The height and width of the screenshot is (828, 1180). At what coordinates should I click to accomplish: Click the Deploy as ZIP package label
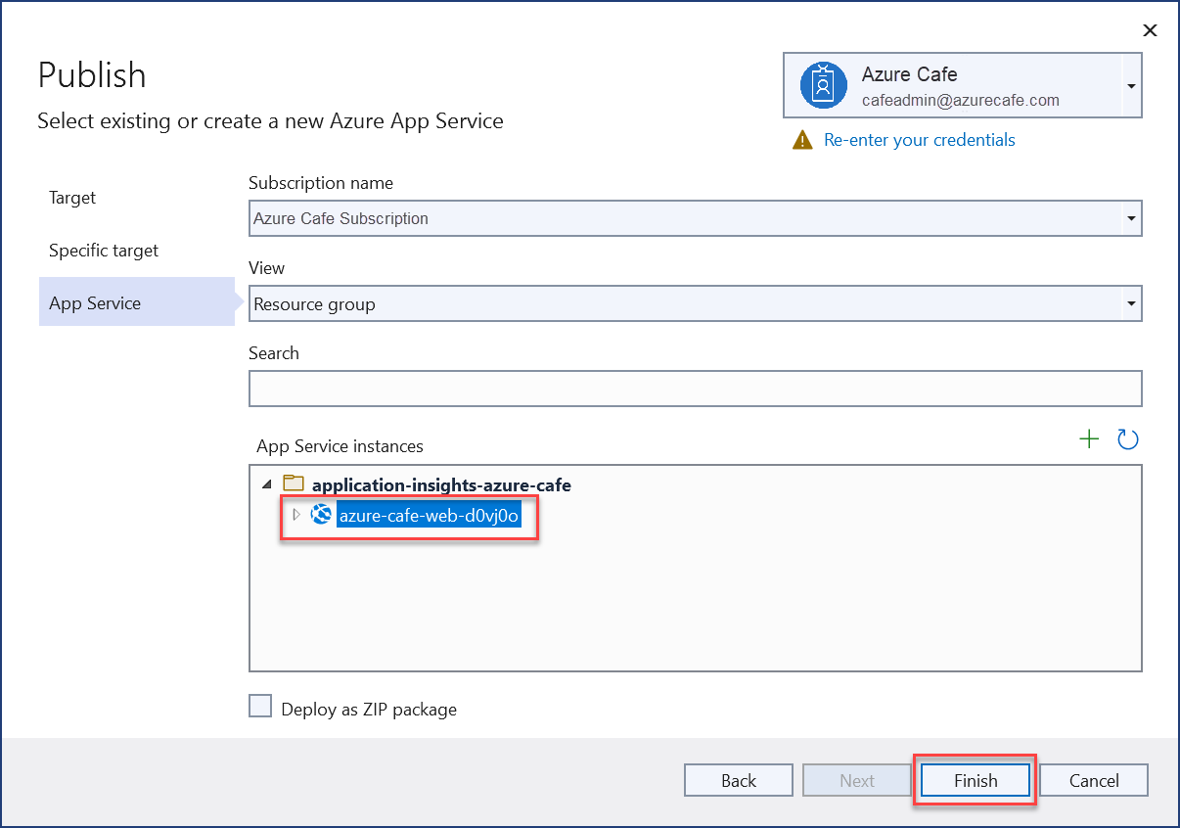coord(369,710)
